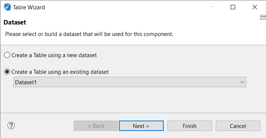Click the 'Create a Table using a new dataset' label
Image resolution: width=266 pixels, height=138 pixels.
(x=54, y=55)
